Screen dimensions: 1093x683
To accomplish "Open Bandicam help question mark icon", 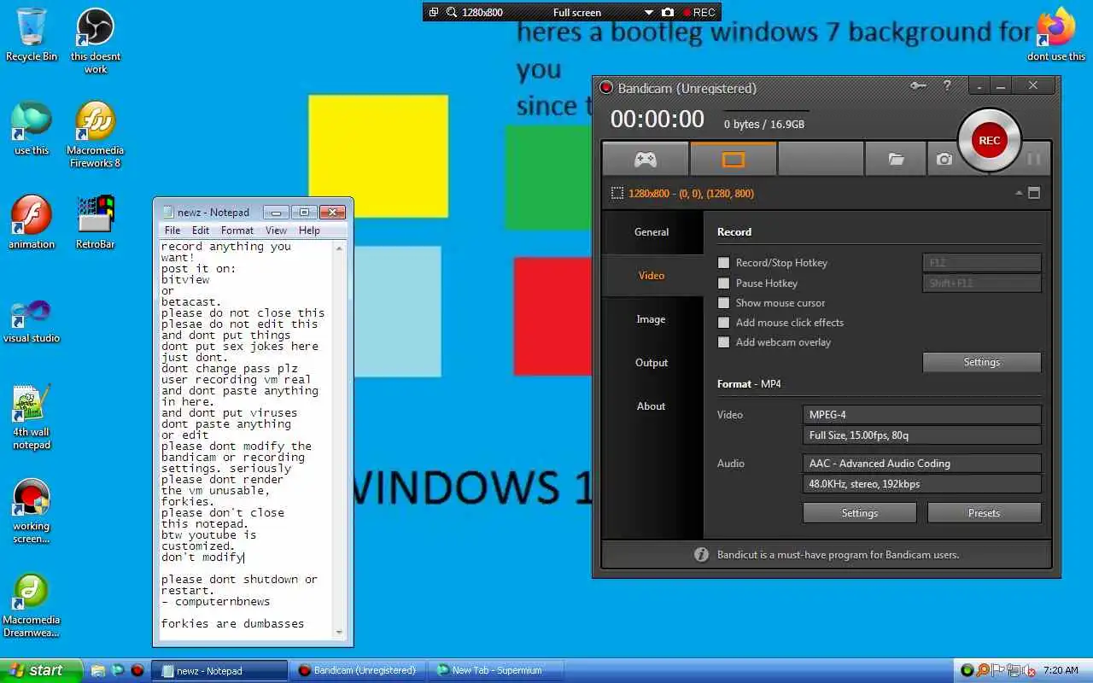I will coord(947,85).
